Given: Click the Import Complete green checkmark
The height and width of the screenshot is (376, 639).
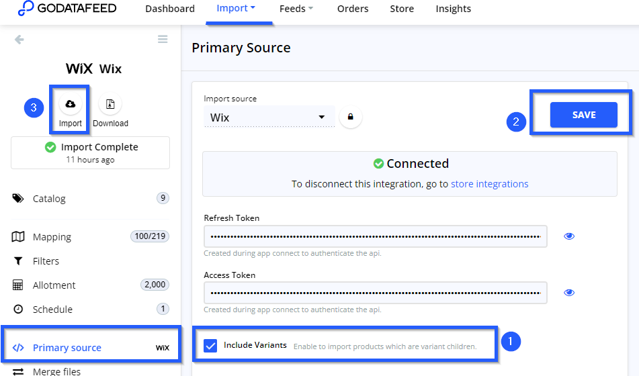Looking at the screenshot, I should coord(50,147).
